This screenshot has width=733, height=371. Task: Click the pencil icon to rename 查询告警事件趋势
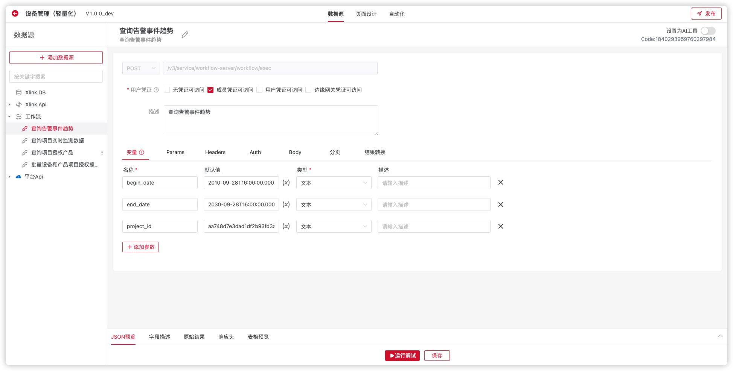184,34
